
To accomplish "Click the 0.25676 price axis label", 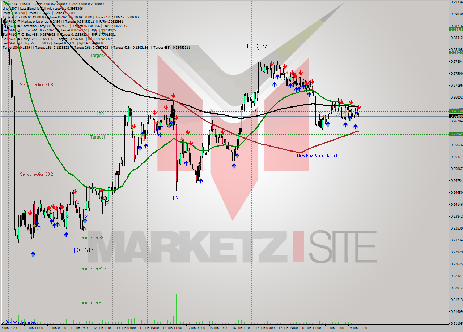I will coord(456,145).
